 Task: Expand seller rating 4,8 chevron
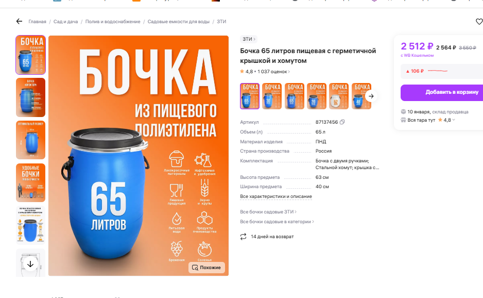[454, 120]
